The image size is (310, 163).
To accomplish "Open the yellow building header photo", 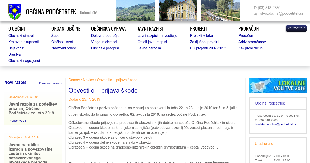I will (x=178, y=11).
